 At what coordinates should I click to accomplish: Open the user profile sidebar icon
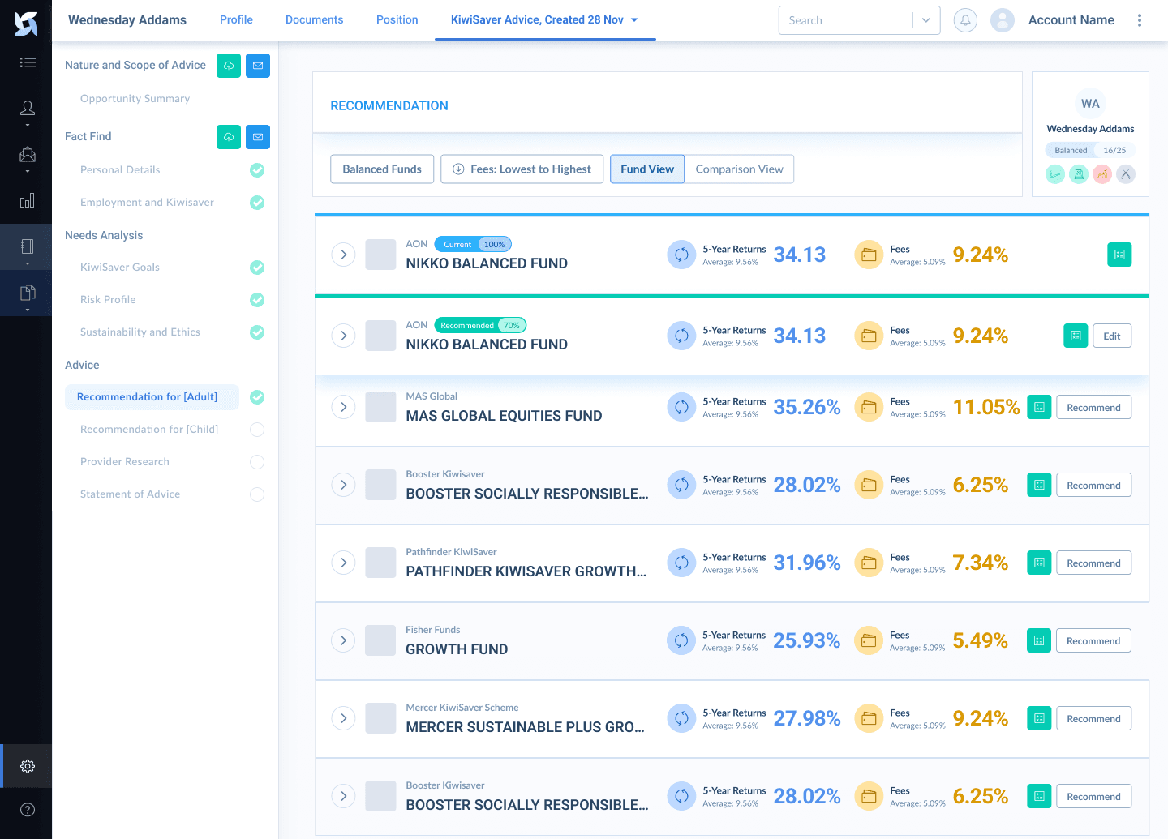tap(28, 108)
